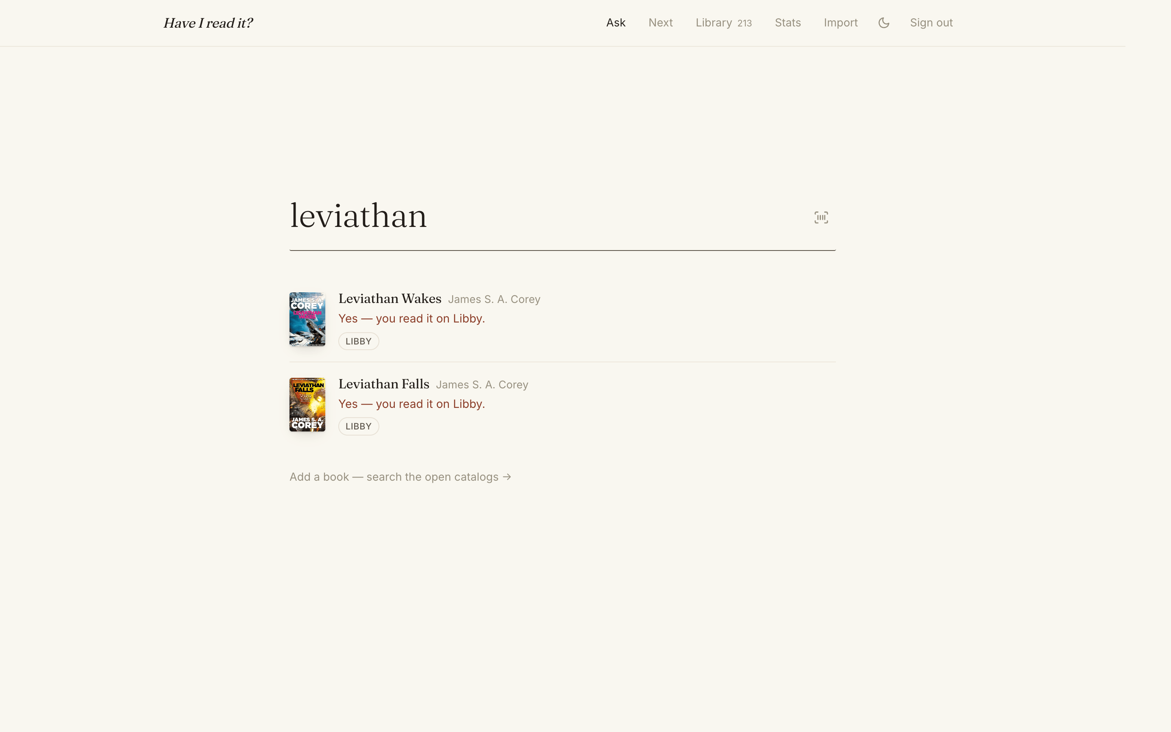This screenshot has height=732, width=1171.
Task: Click the Leviathan Wakes title
Action: point(390,299)
